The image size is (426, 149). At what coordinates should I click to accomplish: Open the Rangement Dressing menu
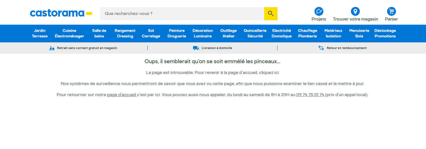pos(125,33)
